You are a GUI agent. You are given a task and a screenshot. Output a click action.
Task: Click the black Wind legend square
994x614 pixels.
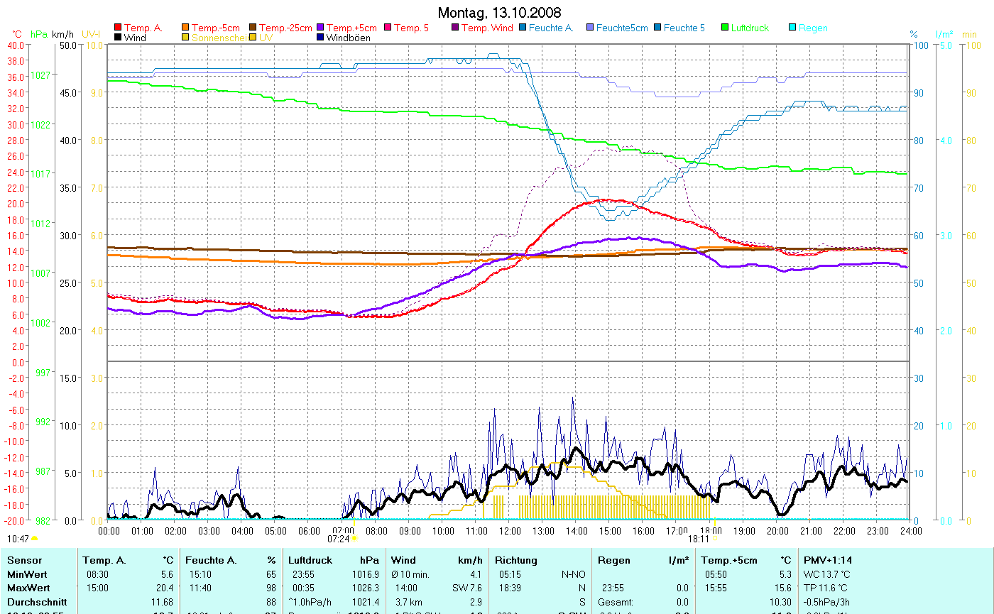118,38
